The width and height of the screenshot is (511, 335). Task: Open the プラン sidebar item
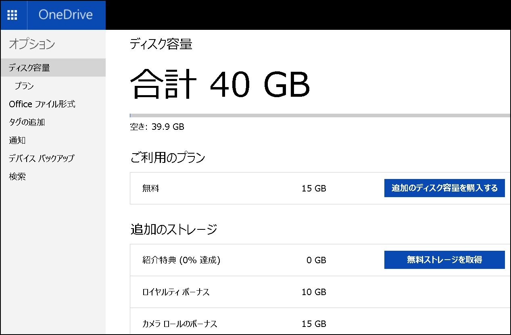coord(24,86)
